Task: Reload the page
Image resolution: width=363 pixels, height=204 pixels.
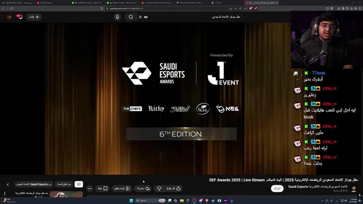Action: click(12, 8)
